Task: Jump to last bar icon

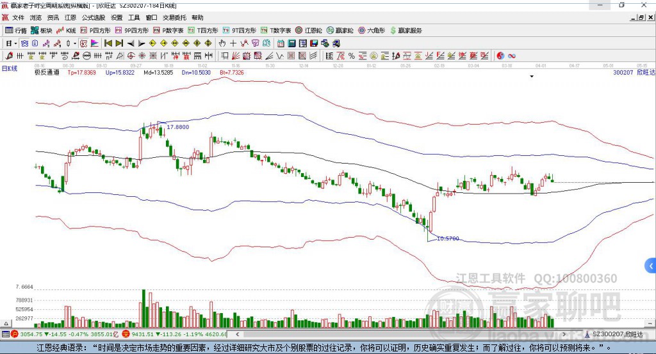Action: click(x=119, y=43)
